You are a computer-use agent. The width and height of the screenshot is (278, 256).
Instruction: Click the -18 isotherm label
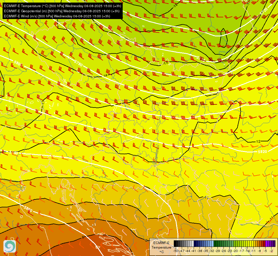[175, 5]
